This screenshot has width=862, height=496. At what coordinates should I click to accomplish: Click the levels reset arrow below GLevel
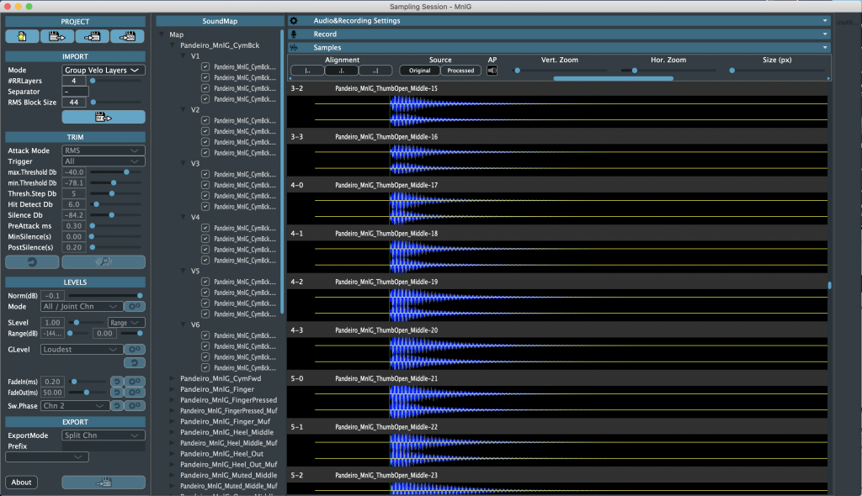134,362
